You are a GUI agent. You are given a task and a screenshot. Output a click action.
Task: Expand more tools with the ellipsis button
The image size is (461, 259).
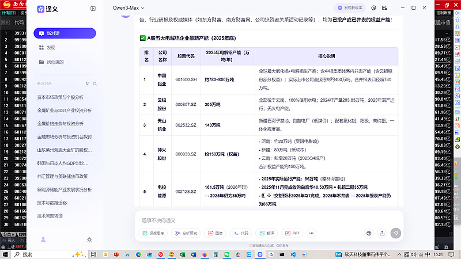click(x=312, y=233)
